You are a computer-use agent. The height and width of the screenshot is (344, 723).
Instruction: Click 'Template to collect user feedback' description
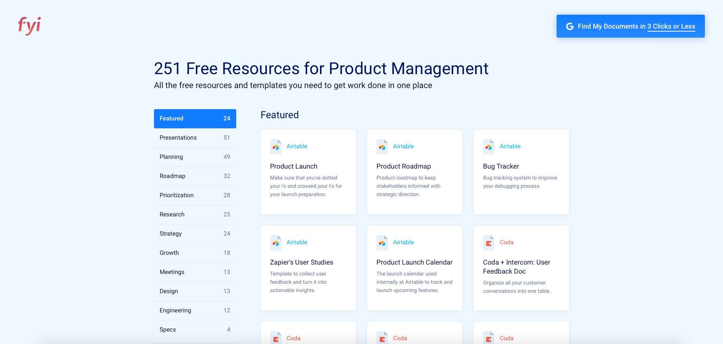point(298,282)
